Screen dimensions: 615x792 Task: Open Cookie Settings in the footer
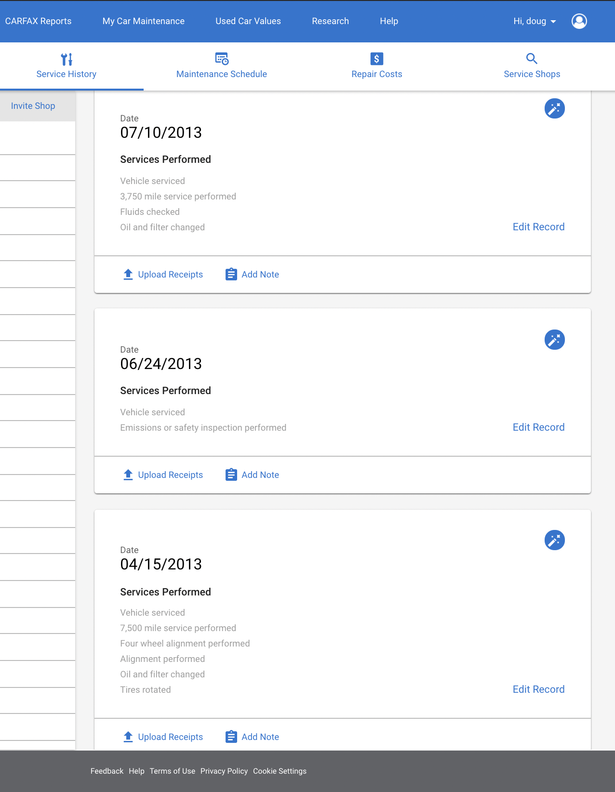(x=280, y=771)
